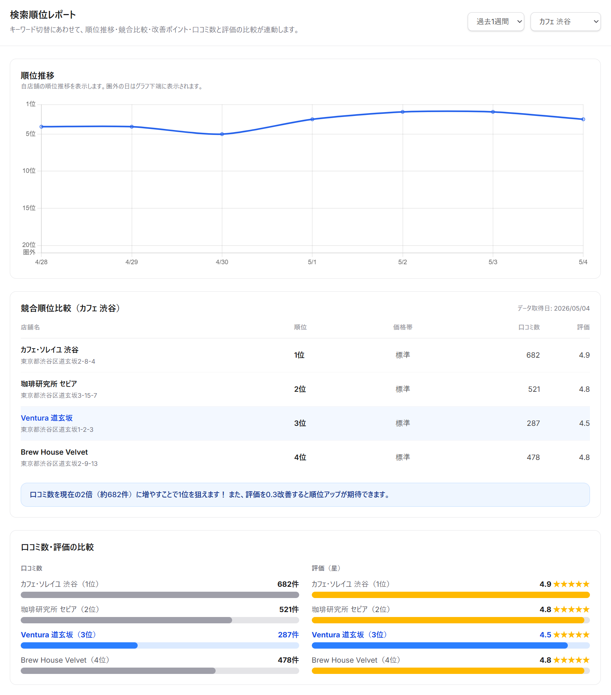Click the 4.5 star rating icons
The width and height of the screenshot is (611, 695).
click(x=571, y=635)
